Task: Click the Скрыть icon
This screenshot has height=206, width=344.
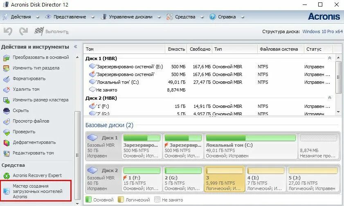Action: click(x=7, y=111)
